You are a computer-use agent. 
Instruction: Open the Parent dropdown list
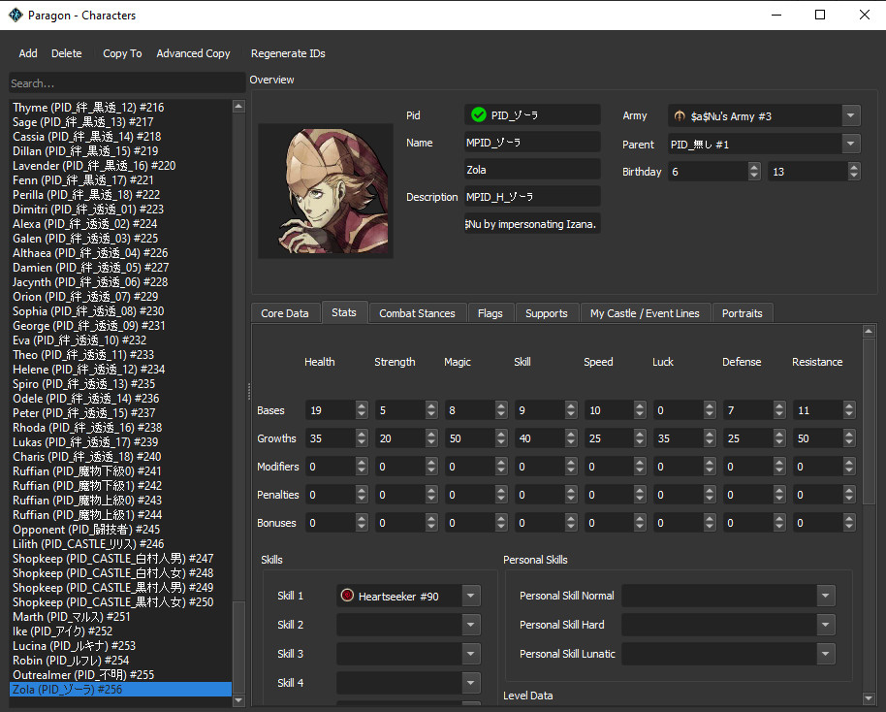[850, 145]
